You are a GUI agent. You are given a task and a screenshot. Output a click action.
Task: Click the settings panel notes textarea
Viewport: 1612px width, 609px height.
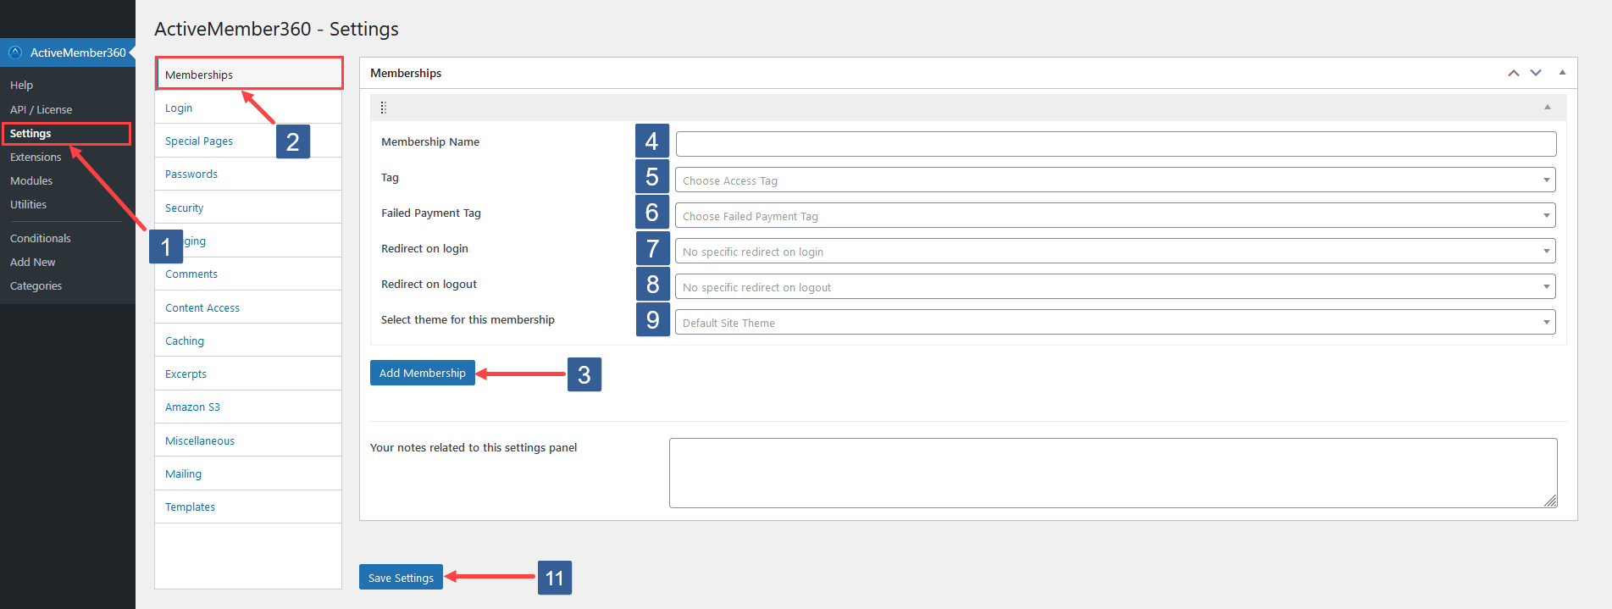point(1113,473)
